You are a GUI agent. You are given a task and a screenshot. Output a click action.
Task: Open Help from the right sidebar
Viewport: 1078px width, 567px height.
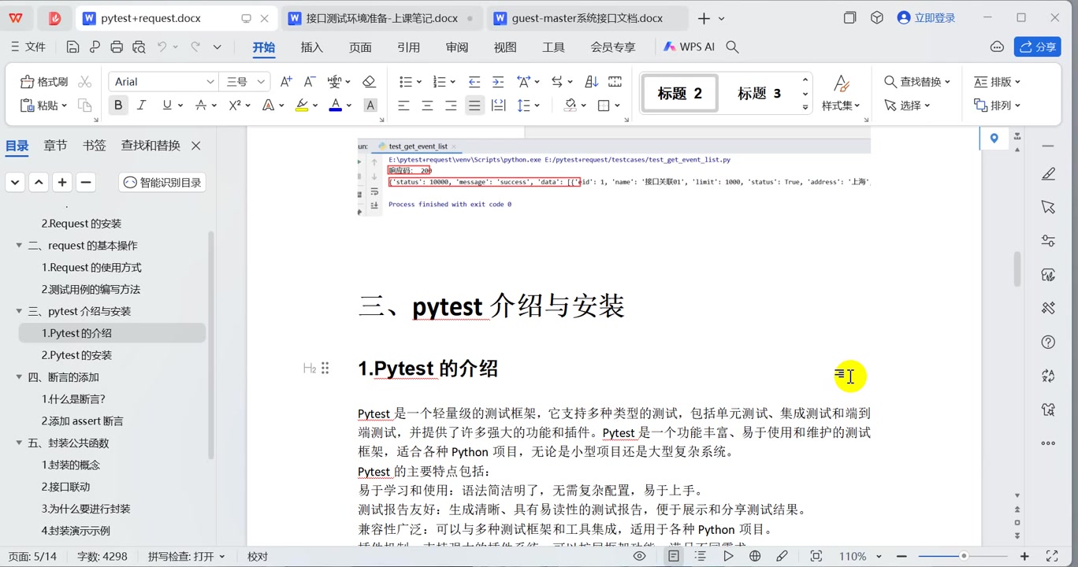click(x=1048, y=342)
